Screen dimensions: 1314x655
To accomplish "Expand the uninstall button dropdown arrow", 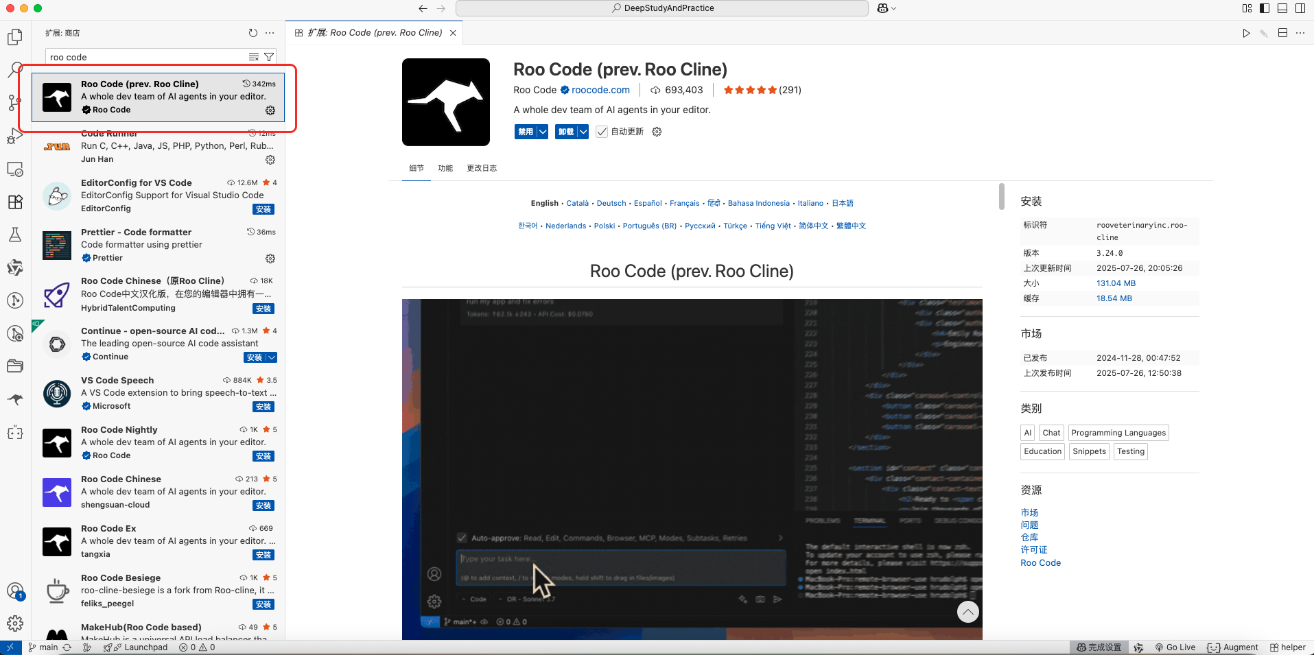I will tap(583, 132).
